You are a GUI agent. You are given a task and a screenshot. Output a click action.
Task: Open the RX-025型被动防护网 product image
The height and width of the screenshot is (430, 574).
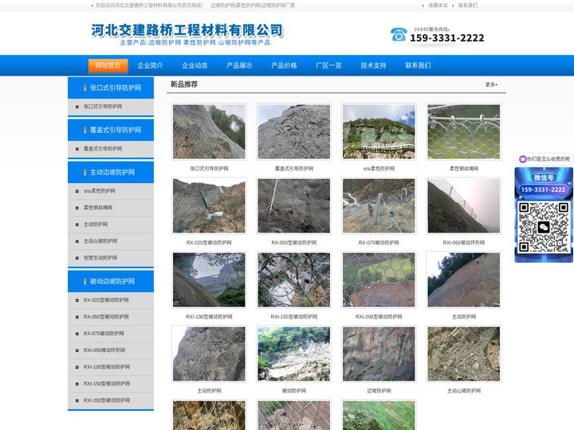click(x=209, y=206)
